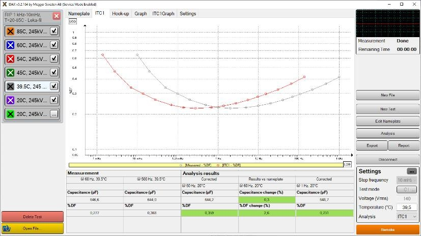The image size is (421, 236).
Task: Click the Settings panel ellipsis icon
Action: click(x=411, y=171)
